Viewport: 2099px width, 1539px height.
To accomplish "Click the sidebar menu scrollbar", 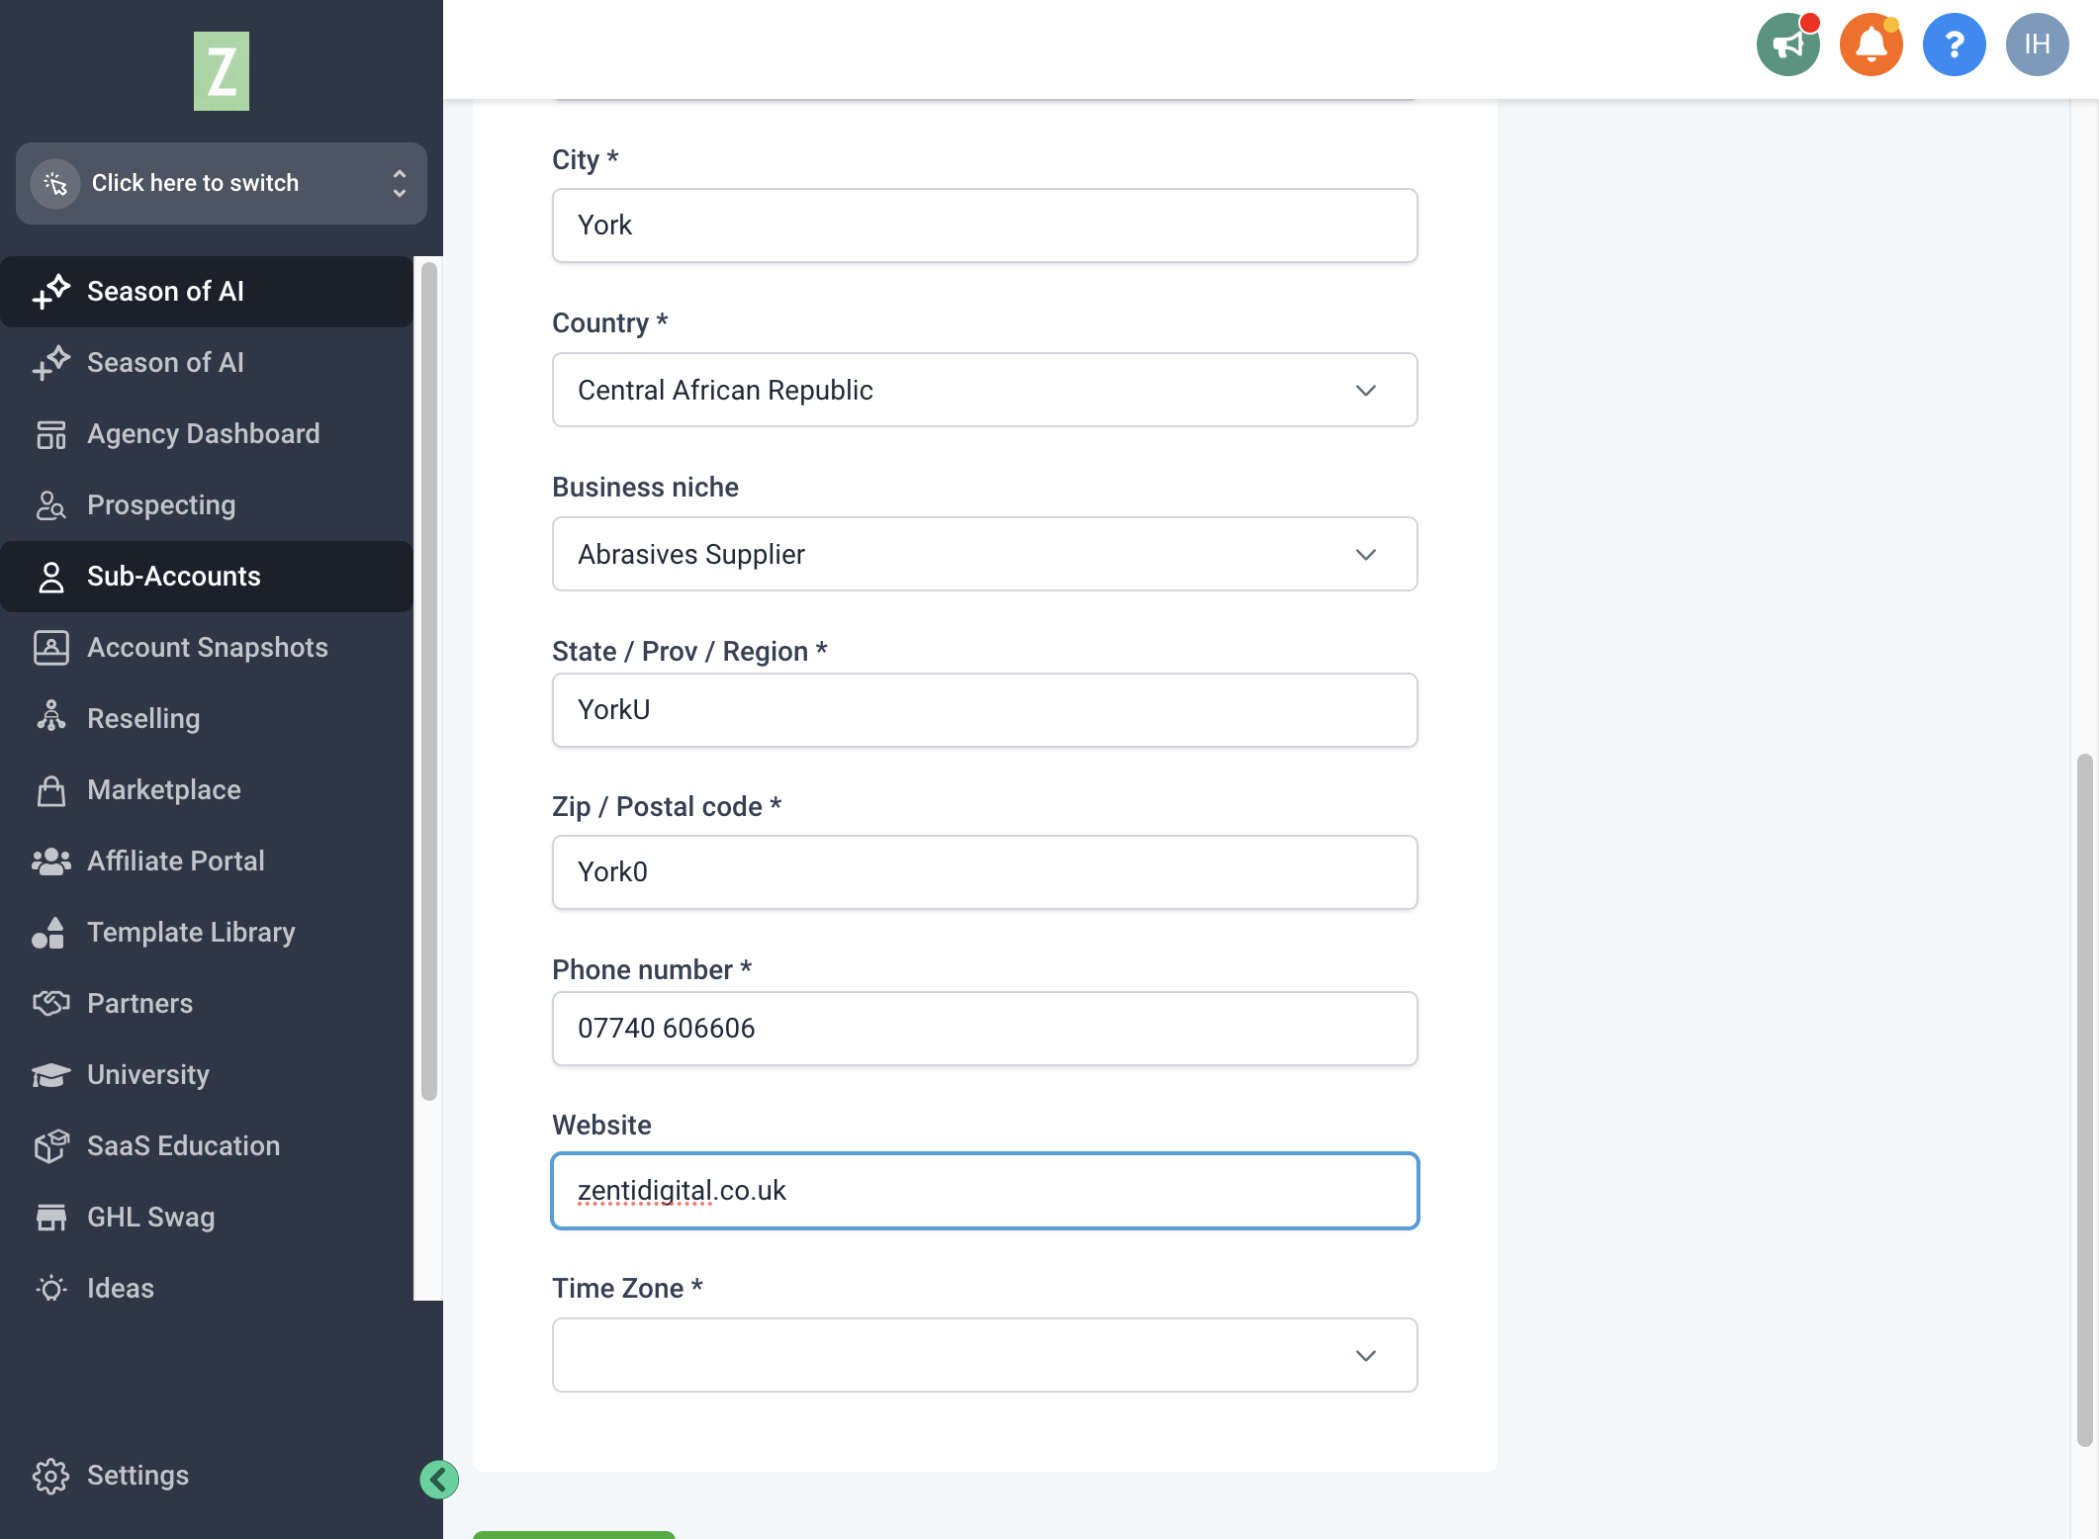I will pyautogui.click(x=428, y=680).
